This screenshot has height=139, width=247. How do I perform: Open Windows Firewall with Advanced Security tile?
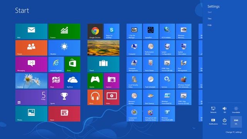pyautogui.click(x=184, y=81)
